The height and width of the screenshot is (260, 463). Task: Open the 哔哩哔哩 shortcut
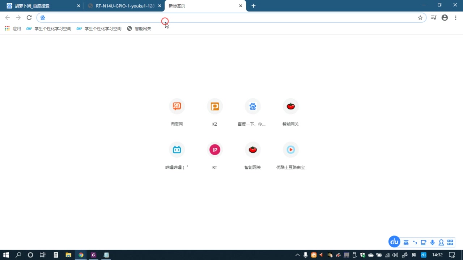[x=177, y=149]
